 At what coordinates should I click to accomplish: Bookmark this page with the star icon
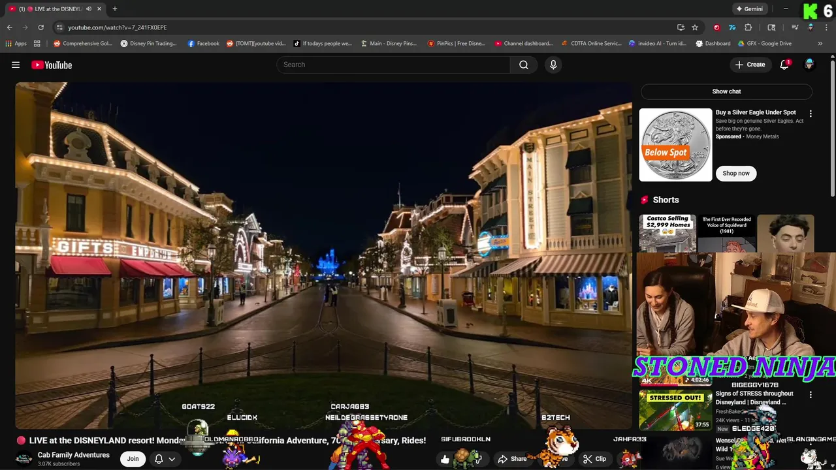point(695,27)
